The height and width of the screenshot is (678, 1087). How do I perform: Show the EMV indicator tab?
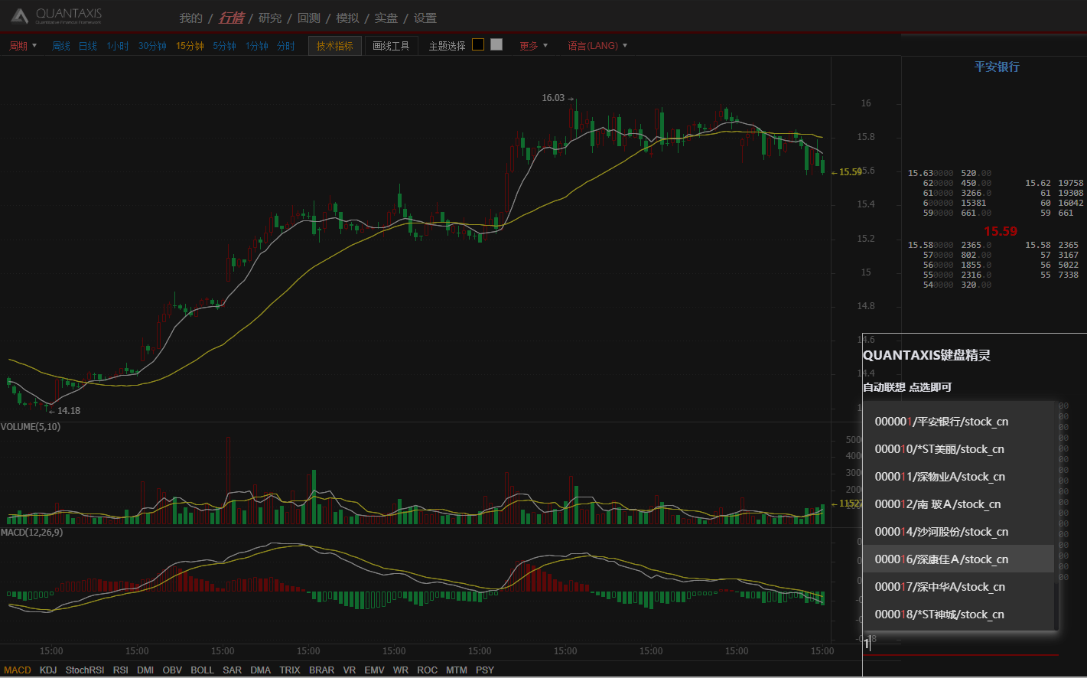click(x=375, y=670)
